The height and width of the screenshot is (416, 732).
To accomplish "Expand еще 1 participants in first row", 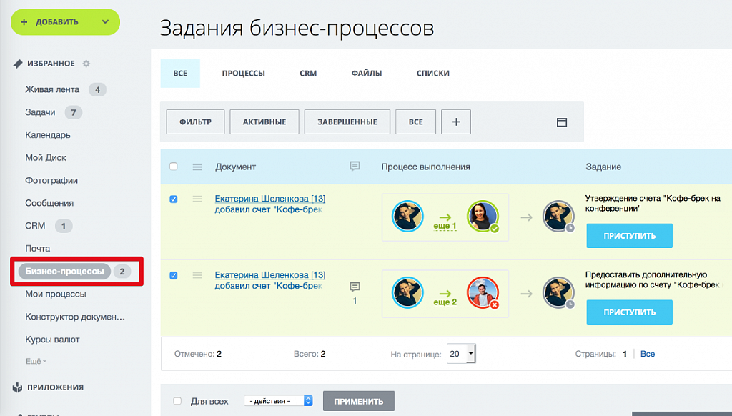I will coord(445,226).
